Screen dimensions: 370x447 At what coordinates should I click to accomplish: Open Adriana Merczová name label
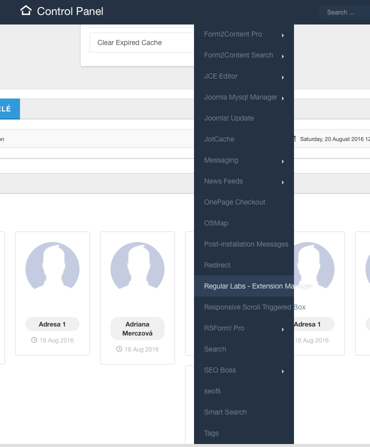click(x=137, y=328)
